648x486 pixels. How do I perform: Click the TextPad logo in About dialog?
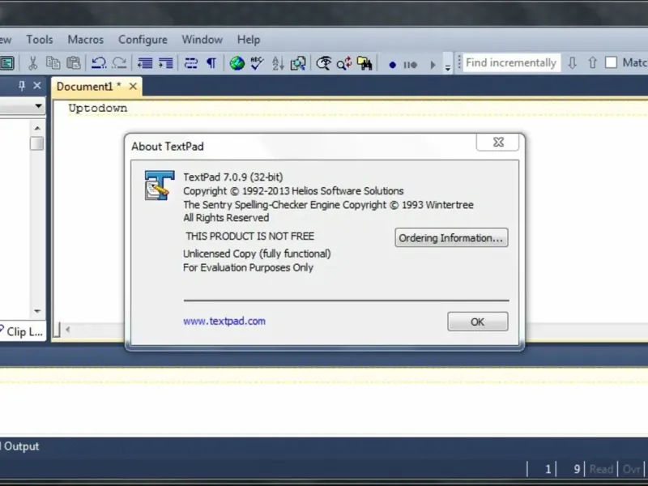[159, 185]
